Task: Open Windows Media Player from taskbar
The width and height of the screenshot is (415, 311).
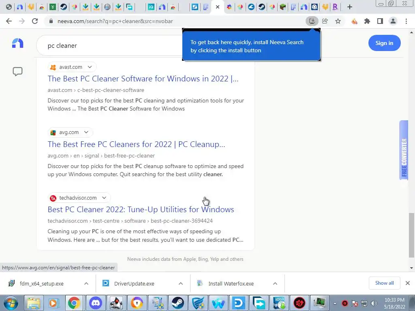Action: click(x=54, y=303)
